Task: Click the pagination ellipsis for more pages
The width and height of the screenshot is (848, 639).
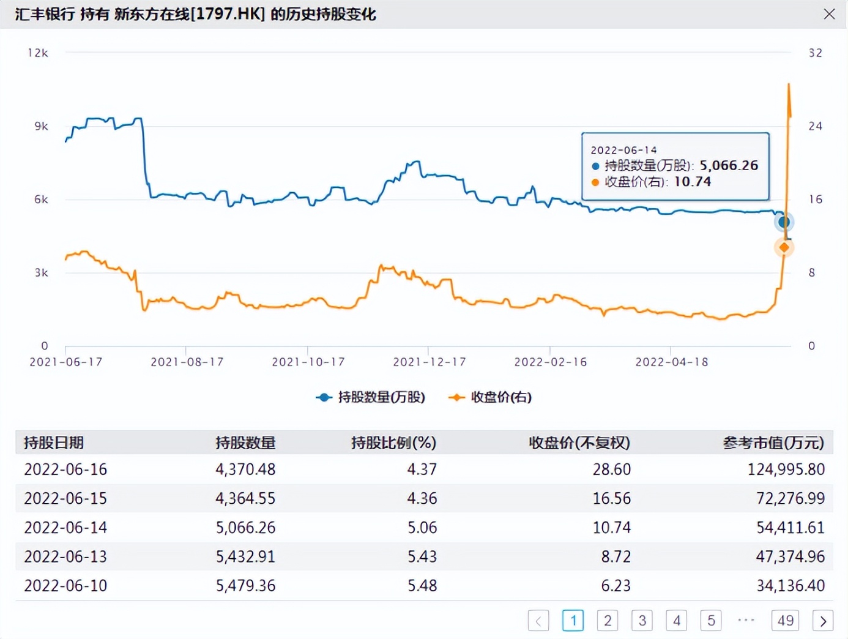Action: (746, 620)
